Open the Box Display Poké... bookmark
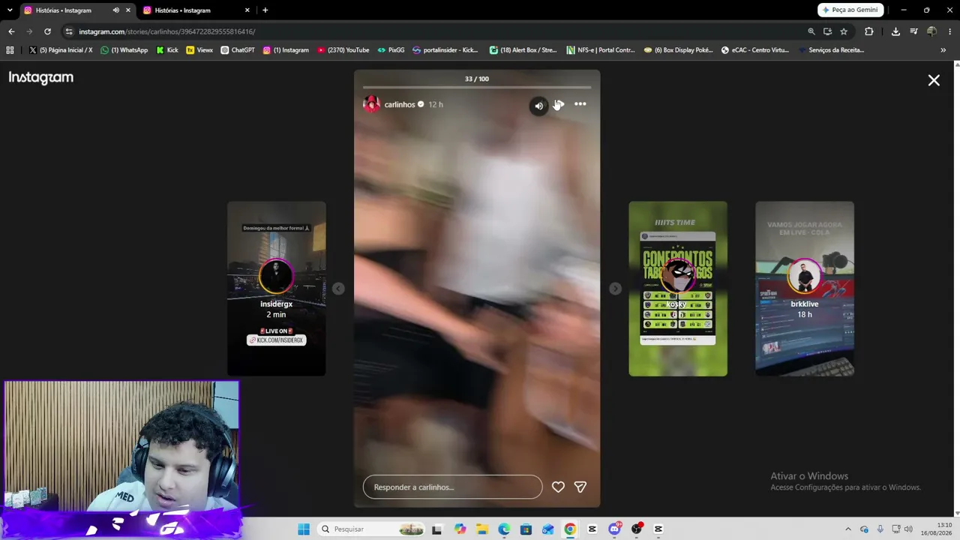960x540 pixels. pos(678,50)
